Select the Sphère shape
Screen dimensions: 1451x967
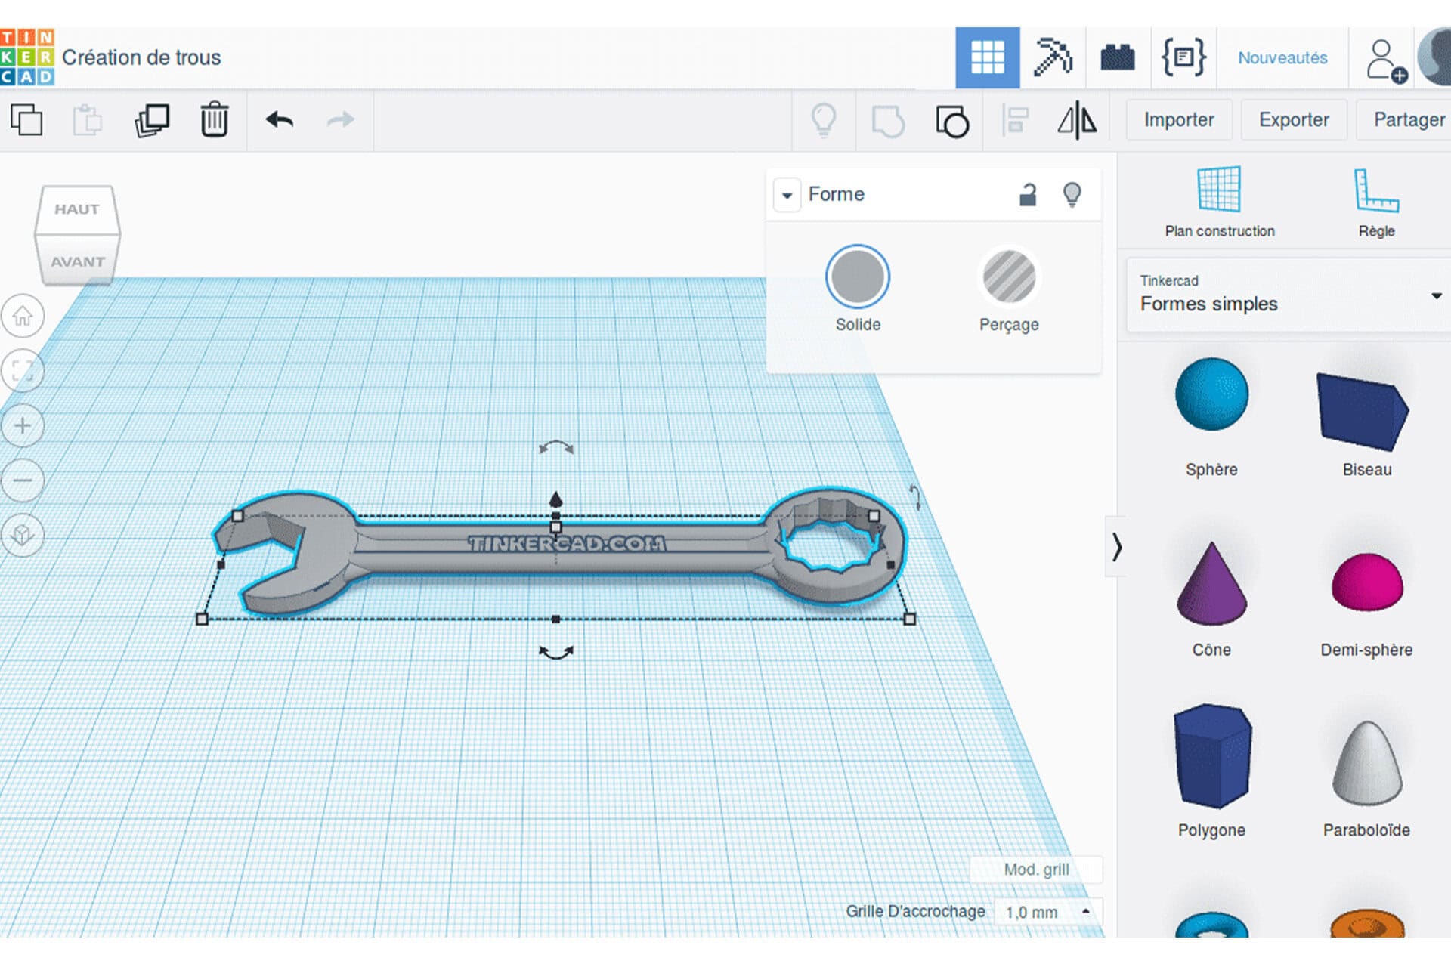[1211, 394]
